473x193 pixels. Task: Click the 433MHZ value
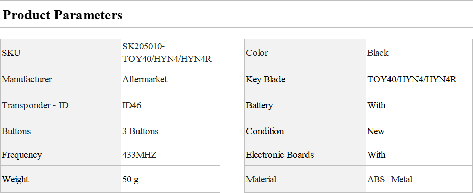click(140, 155)
